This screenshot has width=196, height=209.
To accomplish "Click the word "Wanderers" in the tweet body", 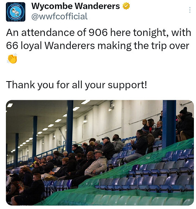I will pyautogui.click(x=70, y=46).
